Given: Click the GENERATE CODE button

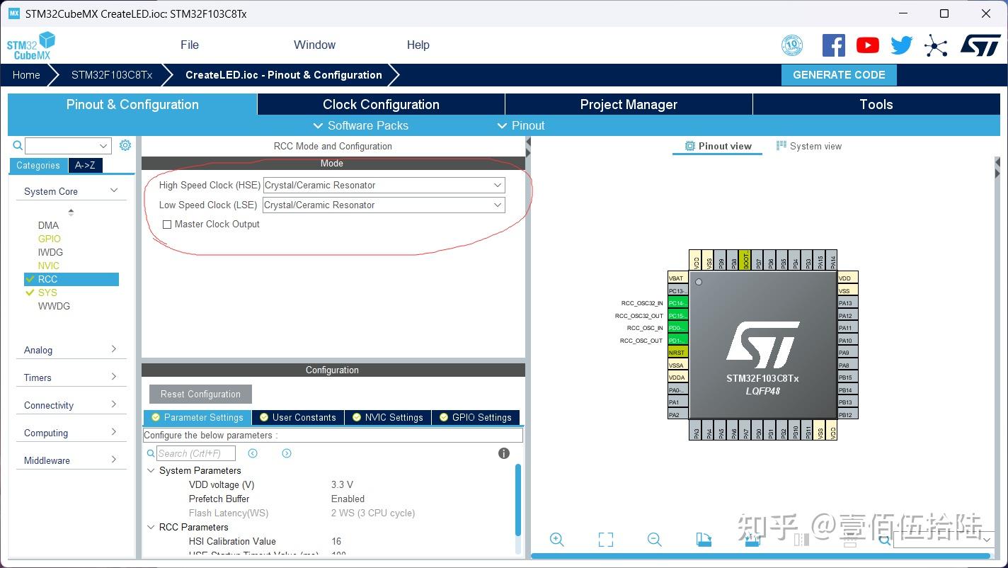Looking at the screenshot, I should point(839,74).
